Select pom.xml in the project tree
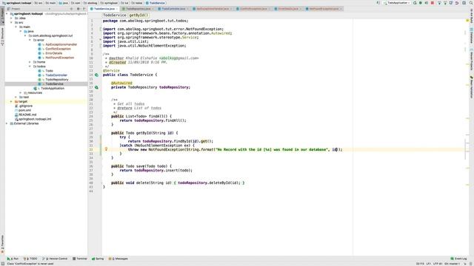Viewport: 474px width, 266px height. coord(24,110)
